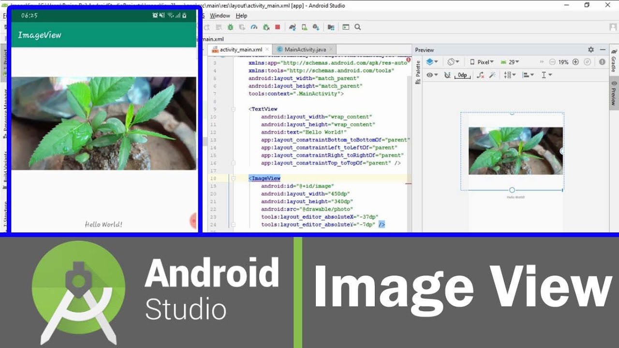Screen dimensions: 619x348
Task: Click the plant photo on phone screen
Action: tap(103, 123)
